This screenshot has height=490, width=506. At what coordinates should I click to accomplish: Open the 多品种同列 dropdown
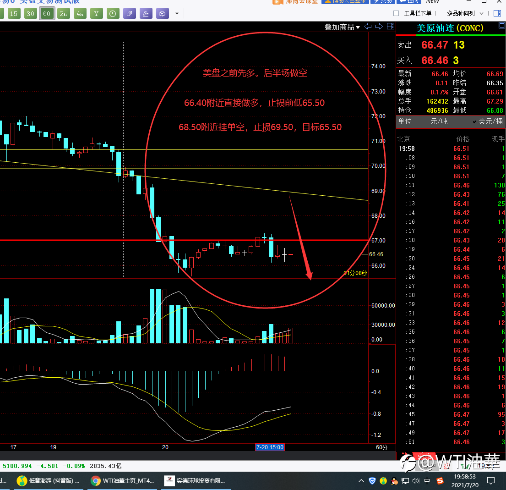pyautogui.click(x=465, y=13)
